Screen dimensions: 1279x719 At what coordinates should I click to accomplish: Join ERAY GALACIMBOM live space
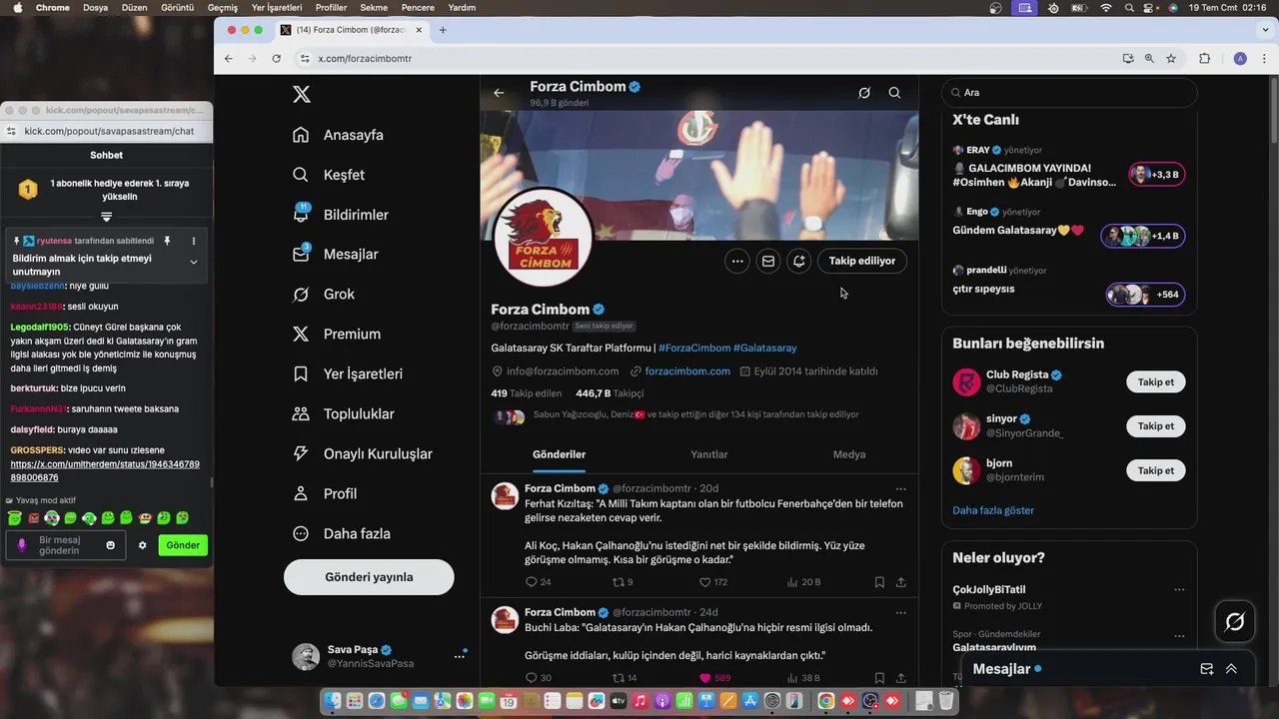pos(1156,175)
